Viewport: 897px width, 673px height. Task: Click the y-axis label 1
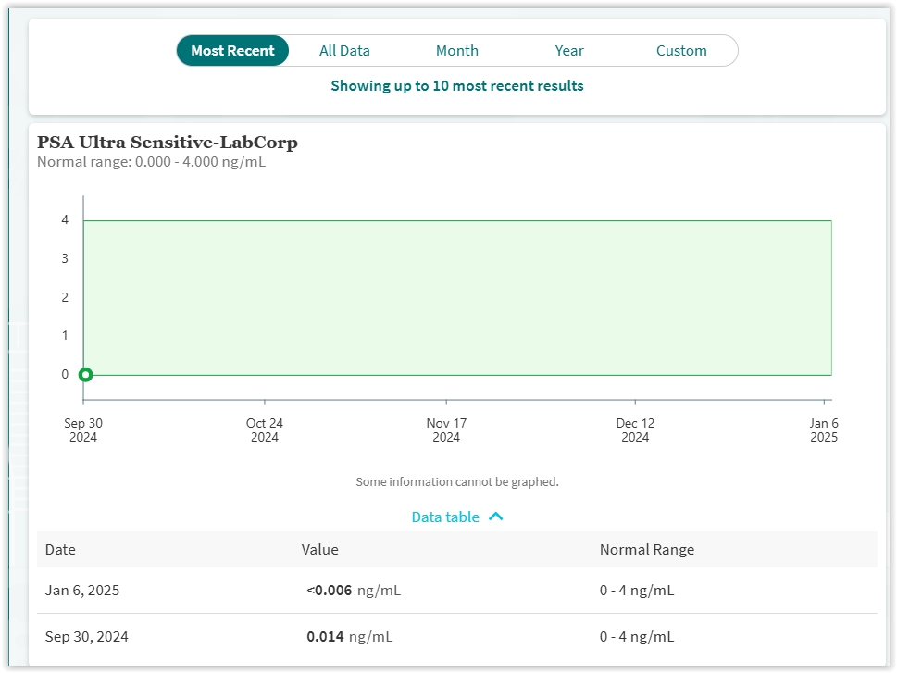tap(65, 335)
